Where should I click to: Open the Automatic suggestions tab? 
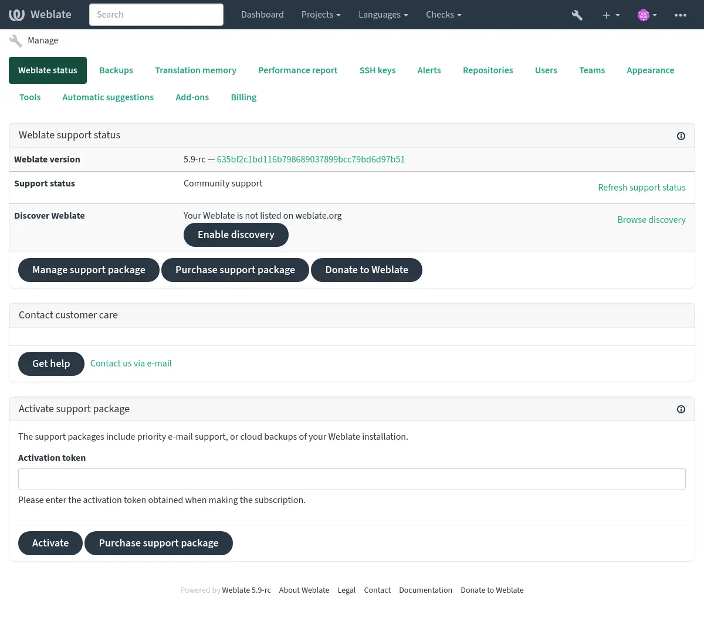coord(108,97)
